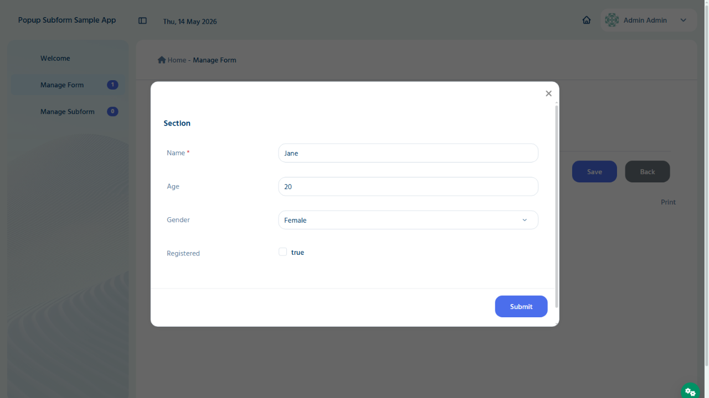The image size is (709, 398).
Task: Click the Age input field
Action: [x=408, y=186]
